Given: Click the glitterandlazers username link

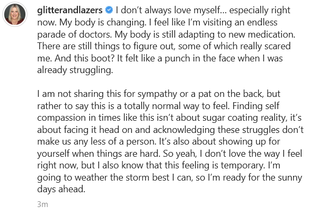Looking at the screenshot, I should tap(70, 10).
